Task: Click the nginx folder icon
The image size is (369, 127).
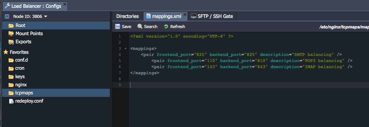Action: tap(11, 85)
